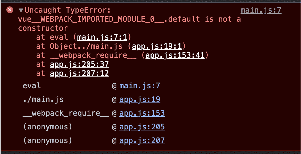
Task: Open the blue app.js:205 call frame link
Action: 142,127
